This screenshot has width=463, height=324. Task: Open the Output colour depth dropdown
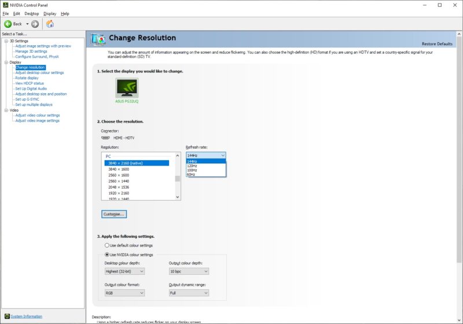click(188, 271)
